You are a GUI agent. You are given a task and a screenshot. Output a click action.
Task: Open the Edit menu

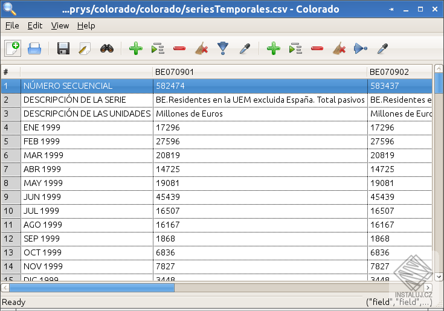click(35, 26)
